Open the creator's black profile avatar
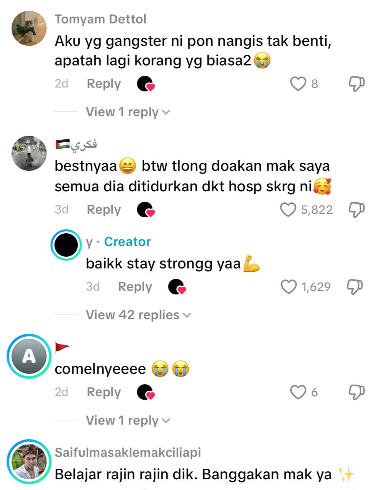Viewport: 380px width, 490px height. (x=66, y=245)
